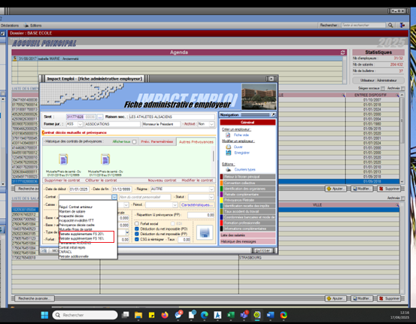Open the Windows Start menu
Image resolution: width=416 pixels, height=324 pixels.
click(x=44, y=315)
